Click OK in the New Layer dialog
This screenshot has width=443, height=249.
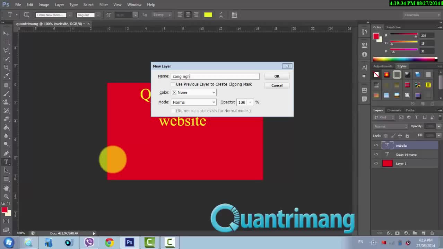click(x=277, y=76)
